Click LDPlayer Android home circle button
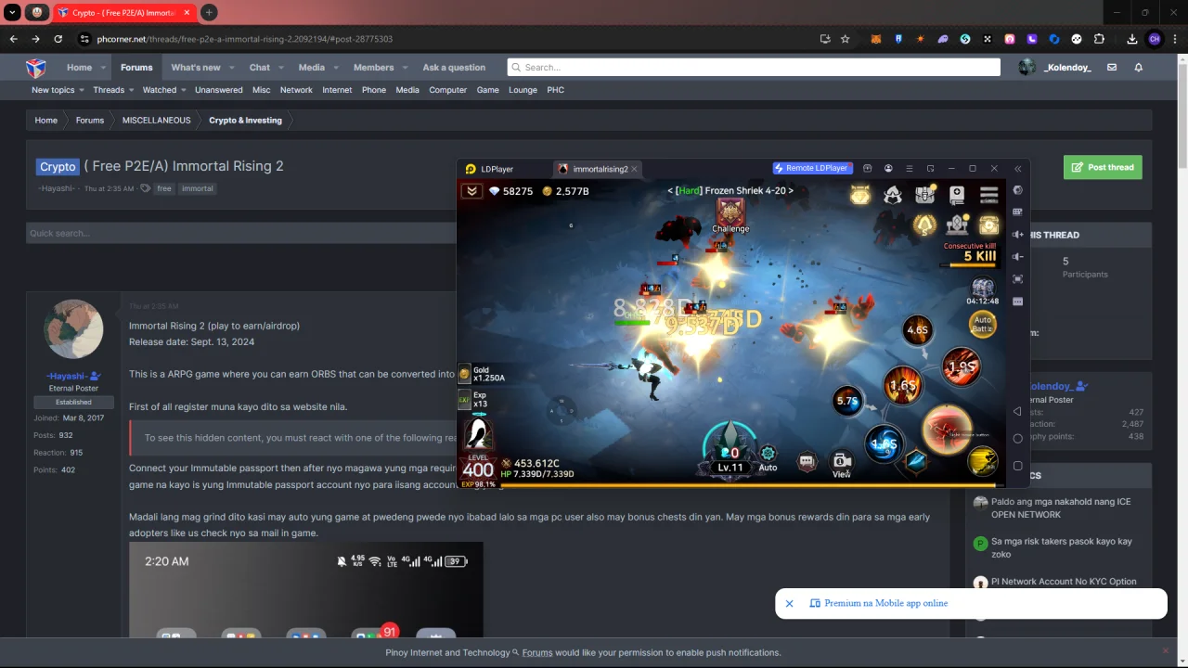Viewport: 1188px width, 668px height. point(1018,438)
